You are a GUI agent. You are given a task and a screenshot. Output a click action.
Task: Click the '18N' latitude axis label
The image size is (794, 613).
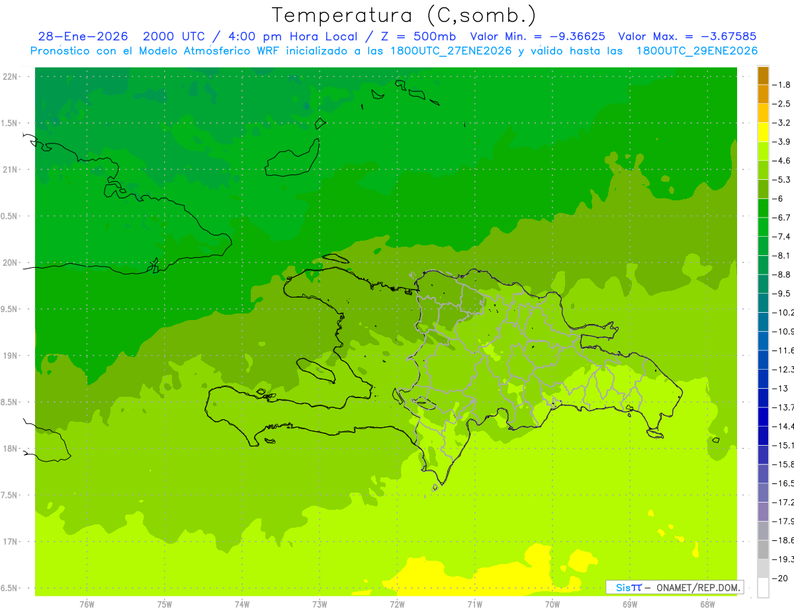(10, 449)
